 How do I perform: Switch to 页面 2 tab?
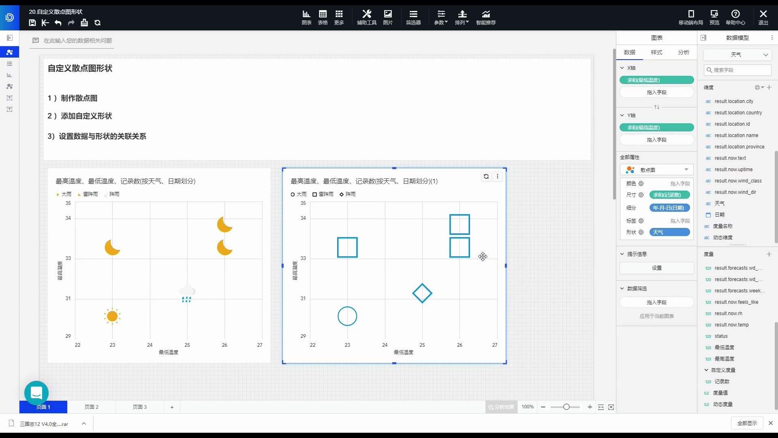coord(92,407)
